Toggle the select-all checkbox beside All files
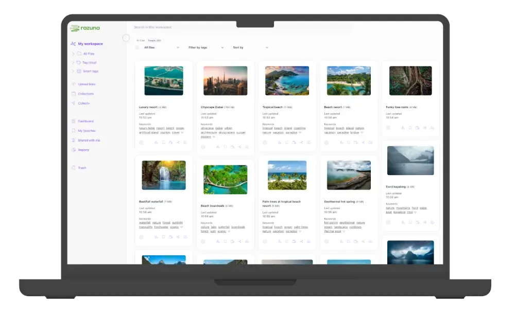 click(x=137, y=47)
